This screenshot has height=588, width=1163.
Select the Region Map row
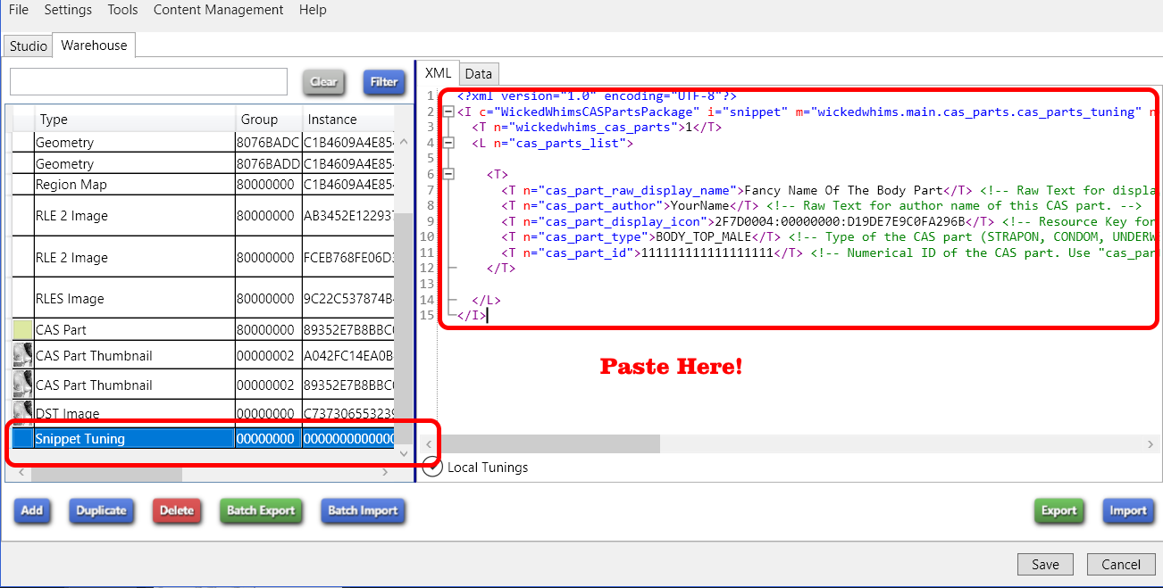point(203,184)
